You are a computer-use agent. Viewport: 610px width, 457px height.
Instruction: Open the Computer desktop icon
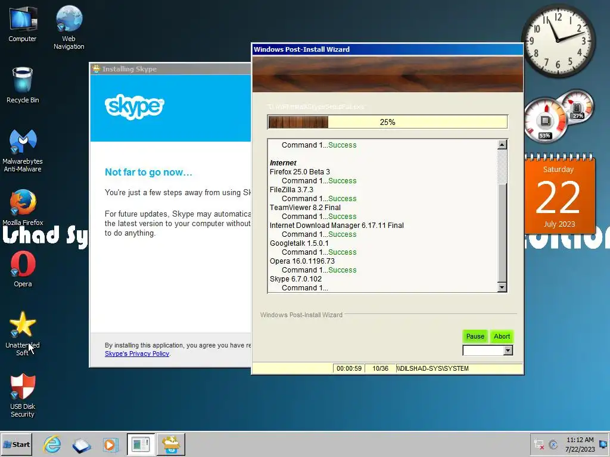pyautogui.click(x=23, y=24)
